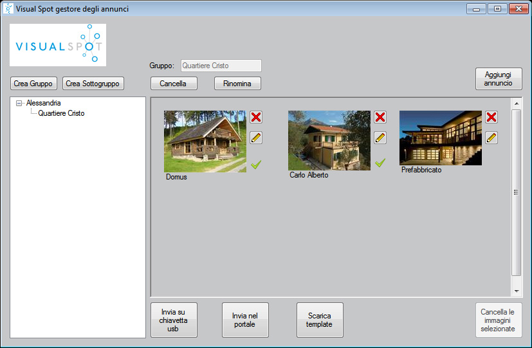532x348 pixels.
Task: Click the Carlo Alberto caption text
Action: [309, 175]
